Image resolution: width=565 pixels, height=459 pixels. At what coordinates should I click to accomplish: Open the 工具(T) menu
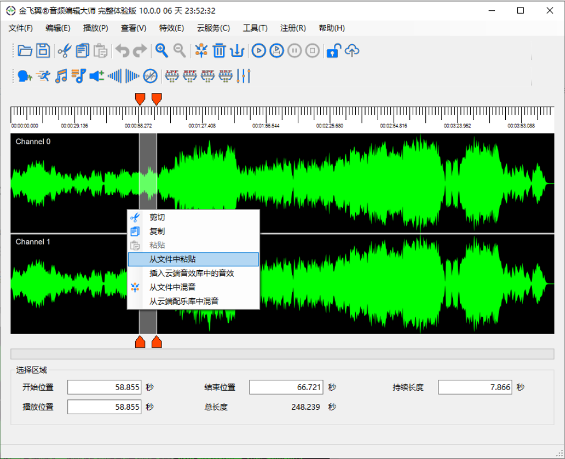click(255, 28)
